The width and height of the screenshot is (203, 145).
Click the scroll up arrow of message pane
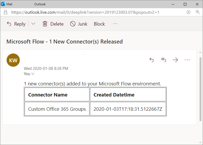pyautogui.click(x=200, y=52)
